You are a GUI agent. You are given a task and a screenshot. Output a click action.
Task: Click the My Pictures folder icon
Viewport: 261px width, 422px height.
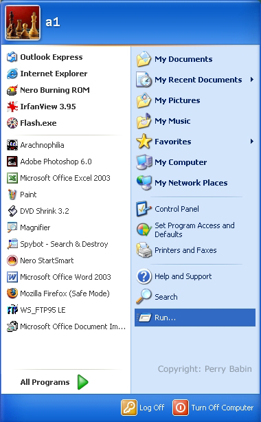[144, 100]
